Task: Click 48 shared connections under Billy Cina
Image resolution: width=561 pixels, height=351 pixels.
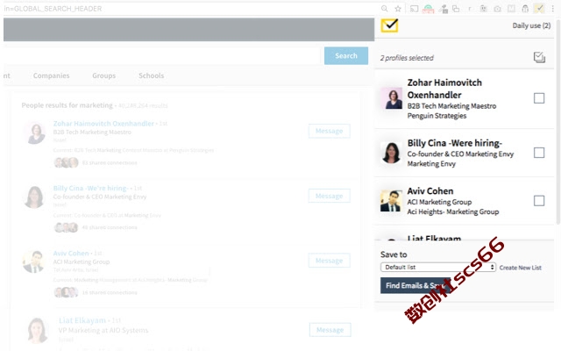Action: [110, 227]
